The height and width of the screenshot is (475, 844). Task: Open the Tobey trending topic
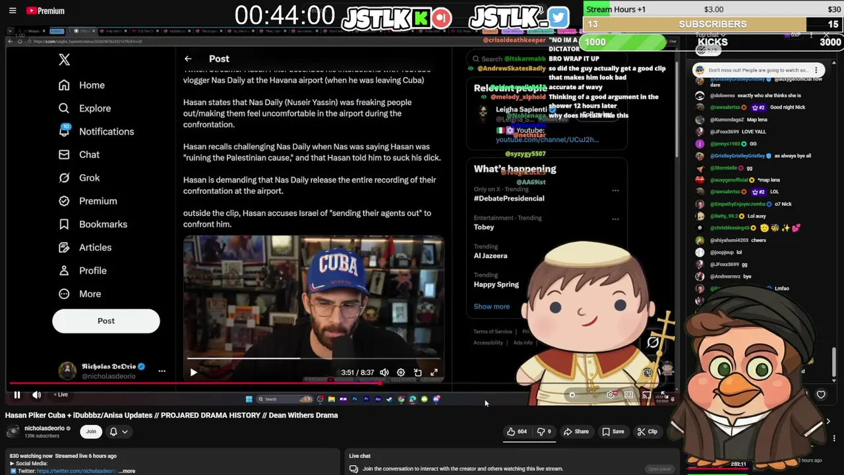484,227
